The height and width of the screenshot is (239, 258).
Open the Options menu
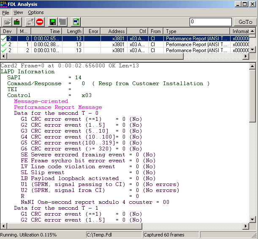tap(36, 12)
